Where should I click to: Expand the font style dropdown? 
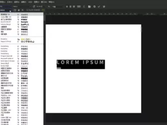22,7
